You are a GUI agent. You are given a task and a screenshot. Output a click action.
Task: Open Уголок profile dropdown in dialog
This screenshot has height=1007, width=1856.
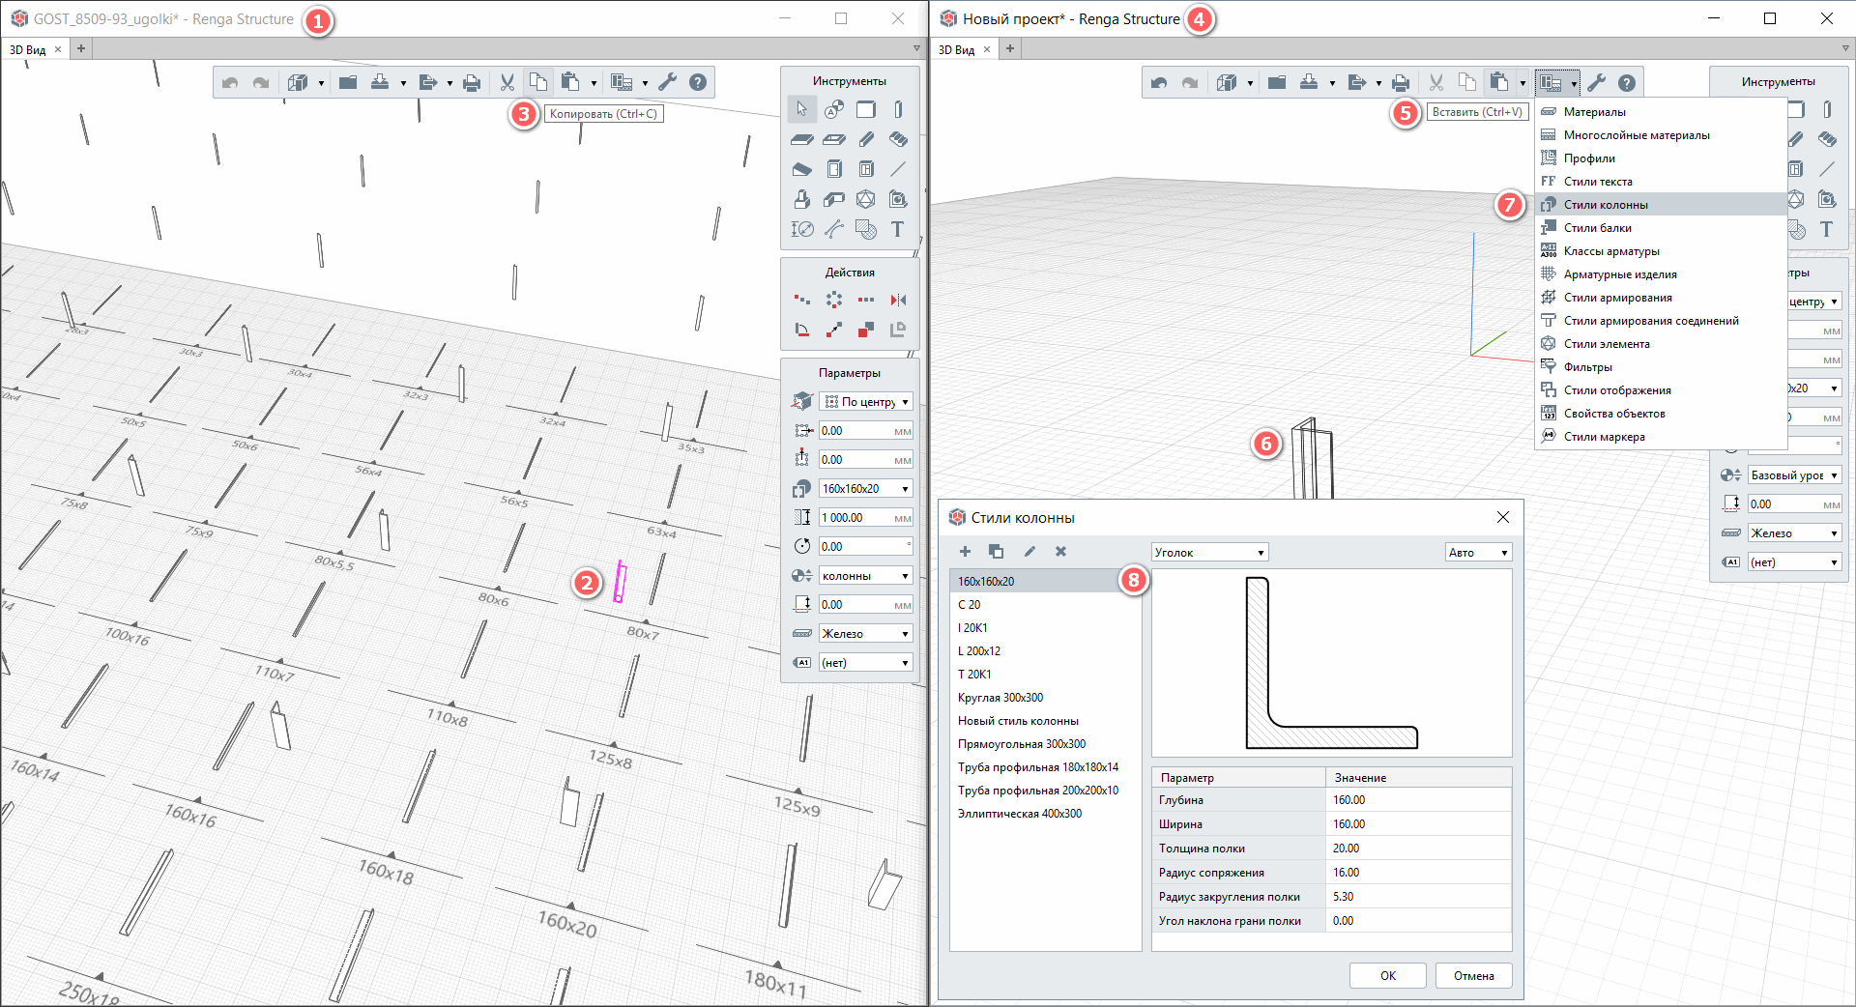(x=1210, y=553)
